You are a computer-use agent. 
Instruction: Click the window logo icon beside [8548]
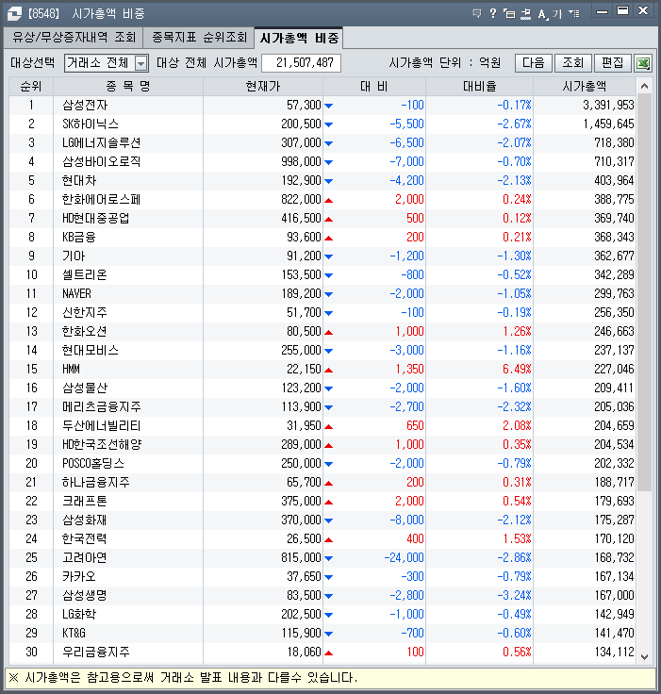click(x=14, y=13)
